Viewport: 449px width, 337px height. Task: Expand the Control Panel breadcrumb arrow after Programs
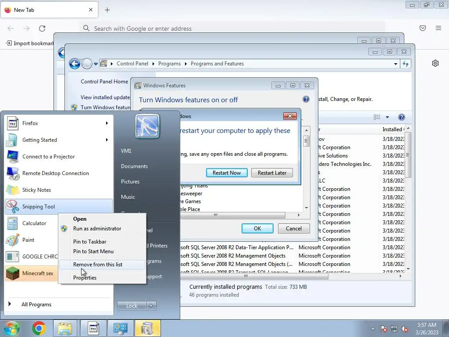coord(186,64)
